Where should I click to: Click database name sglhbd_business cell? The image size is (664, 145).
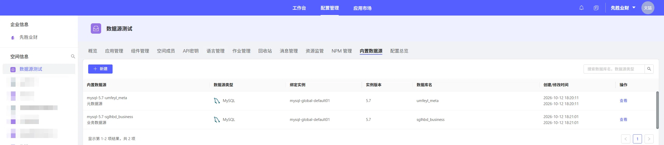(431, 120)
